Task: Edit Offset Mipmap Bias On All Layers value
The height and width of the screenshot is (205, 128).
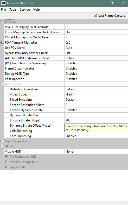Action: tap(96, 37)
